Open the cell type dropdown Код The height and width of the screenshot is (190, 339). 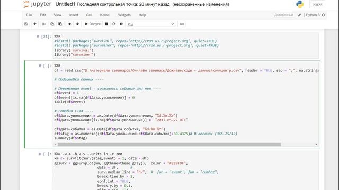click(151, 24)
